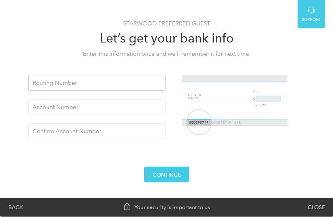Click the DATE label on the check
This screenshot has width=333, height=217.
[255, 91]
